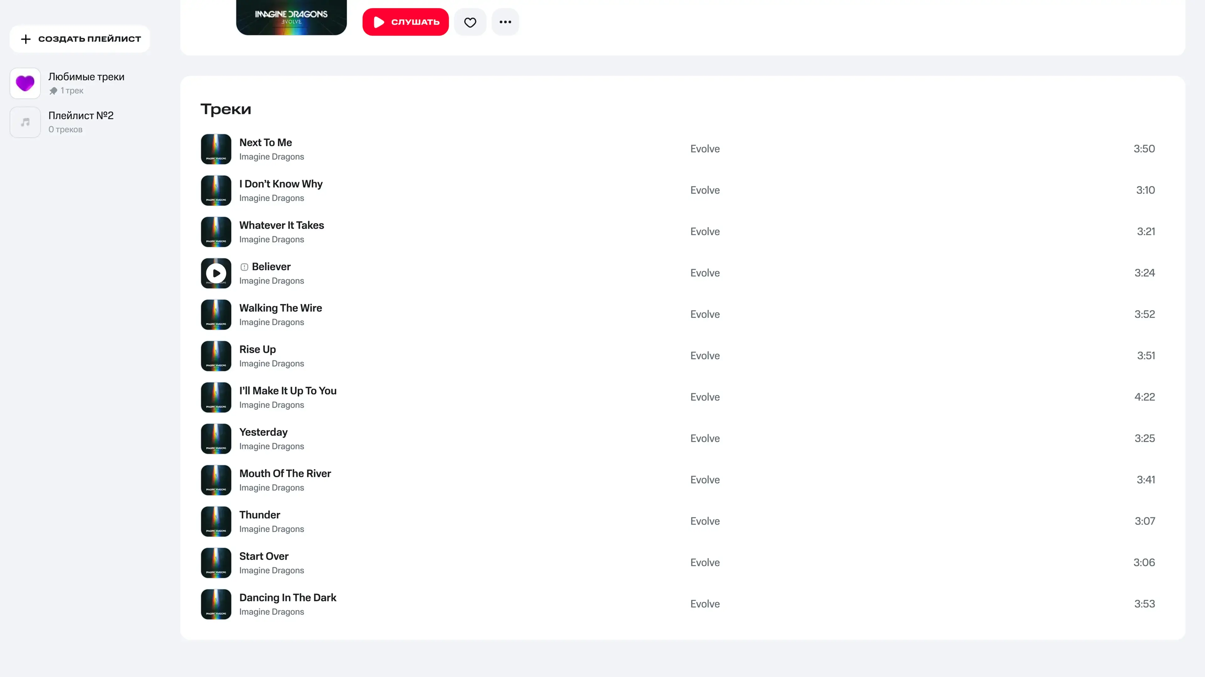This screenshot has height=677, width=1205.
Task: Click the Imagine Dragons Evolve album cover
Action: (291, 17)
